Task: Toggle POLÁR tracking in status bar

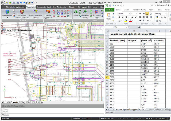Action: [141, 119]
